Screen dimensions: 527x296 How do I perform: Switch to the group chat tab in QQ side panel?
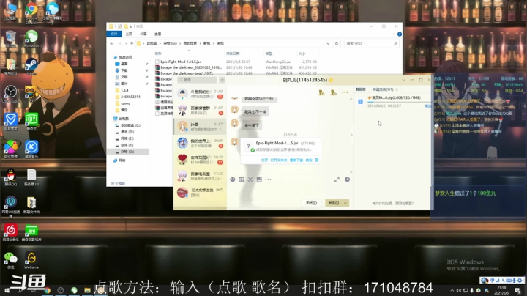point(361,89)
